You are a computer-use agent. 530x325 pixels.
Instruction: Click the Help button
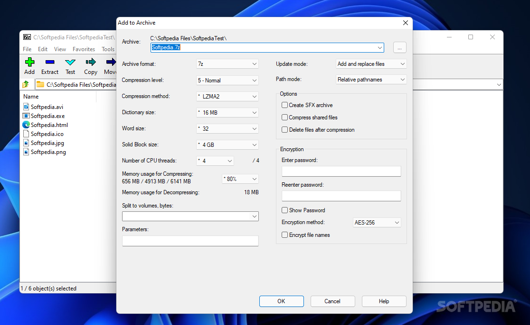click(384, 301)
